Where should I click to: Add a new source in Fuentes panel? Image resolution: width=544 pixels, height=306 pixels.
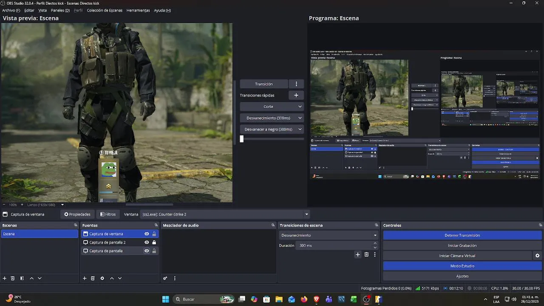85,278
